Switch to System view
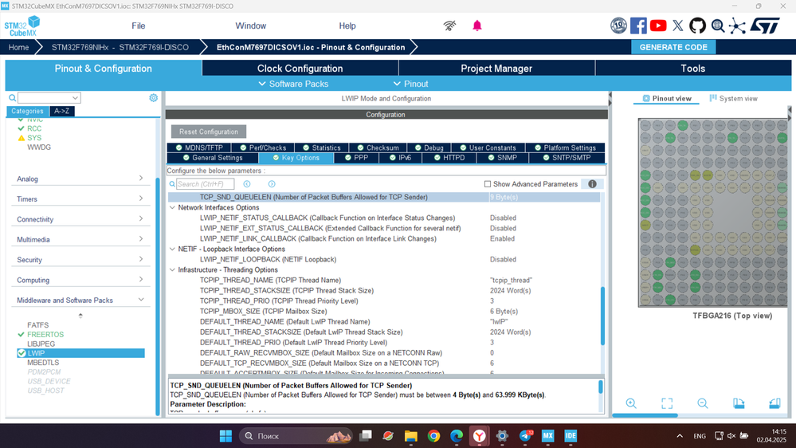The height and width of the screenshot is (448, 796). [734, 99]
